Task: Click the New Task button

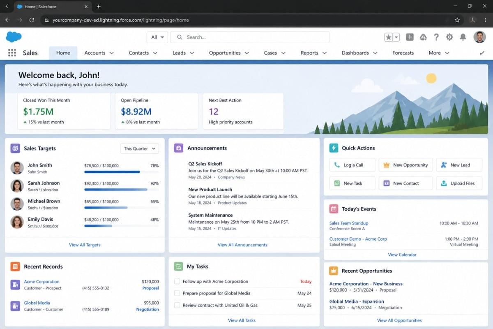Action: coord(352,183)
